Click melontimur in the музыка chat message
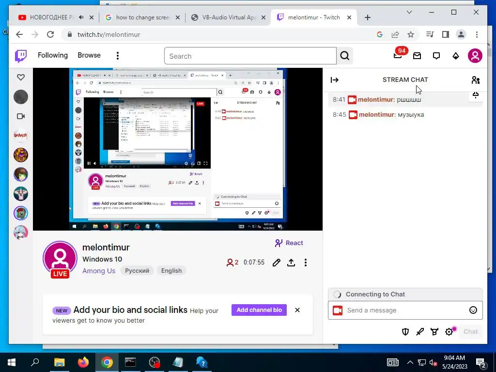 376,114
